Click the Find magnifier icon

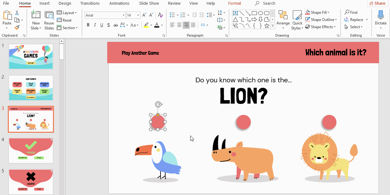click(x=347, y=12)
